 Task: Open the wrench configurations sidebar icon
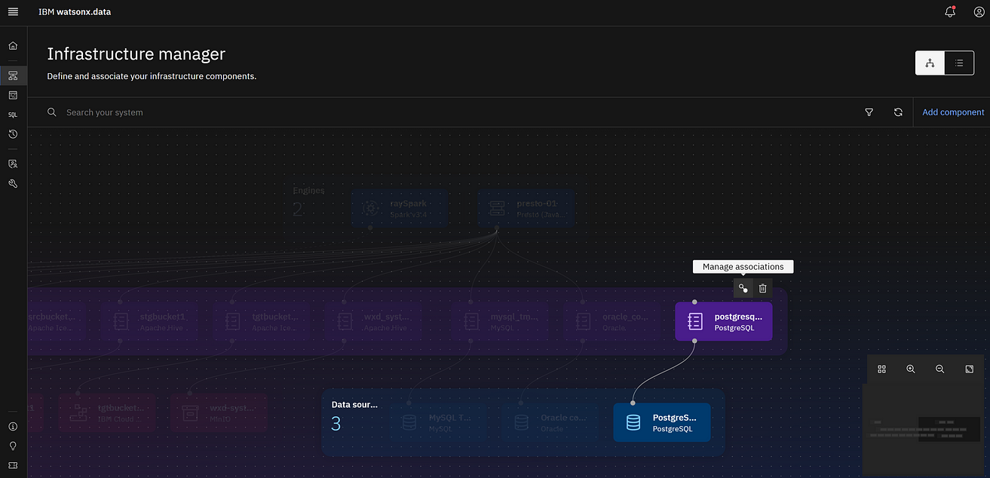tap(13, 183)
